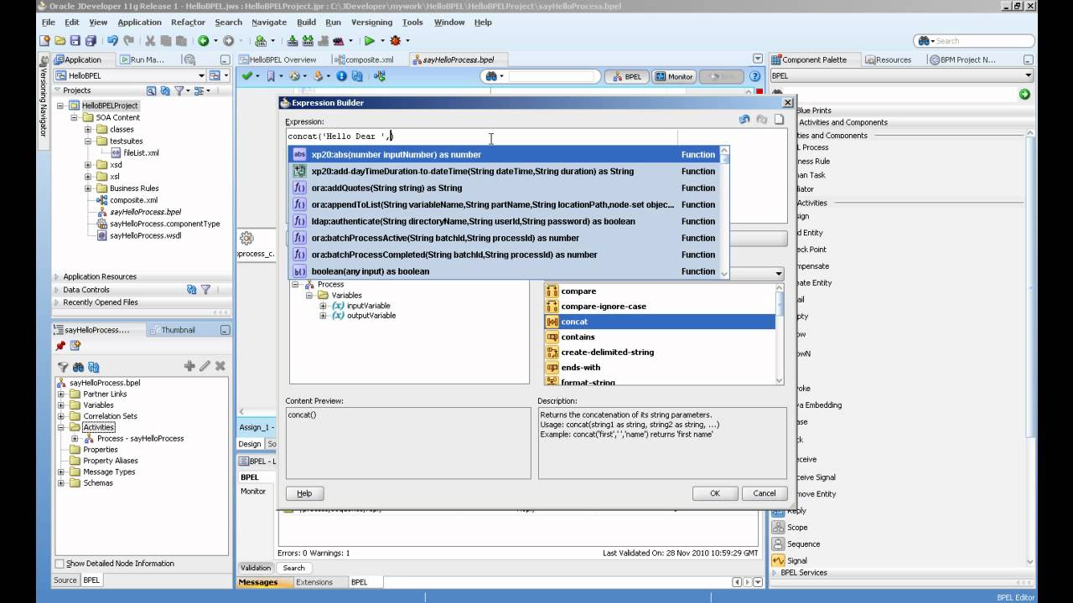Screen dimensions: 1073x603
Task: Click the functions list vertical scrollbar
Action: coord(781,333)
